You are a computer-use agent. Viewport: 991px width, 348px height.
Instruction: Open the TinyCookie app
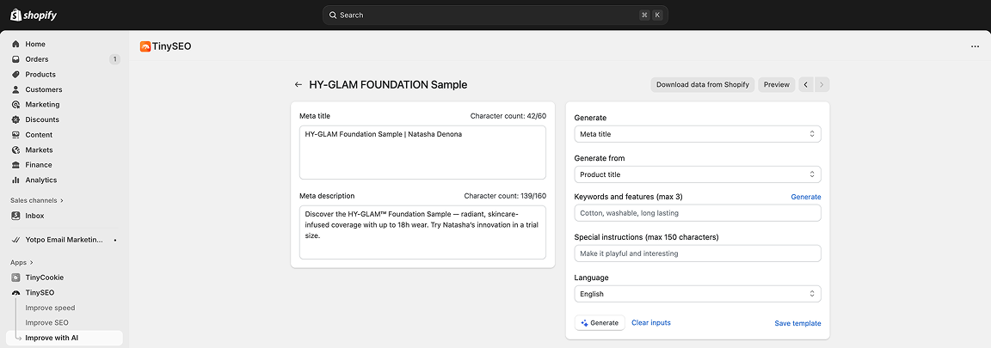tap(44, 278)
